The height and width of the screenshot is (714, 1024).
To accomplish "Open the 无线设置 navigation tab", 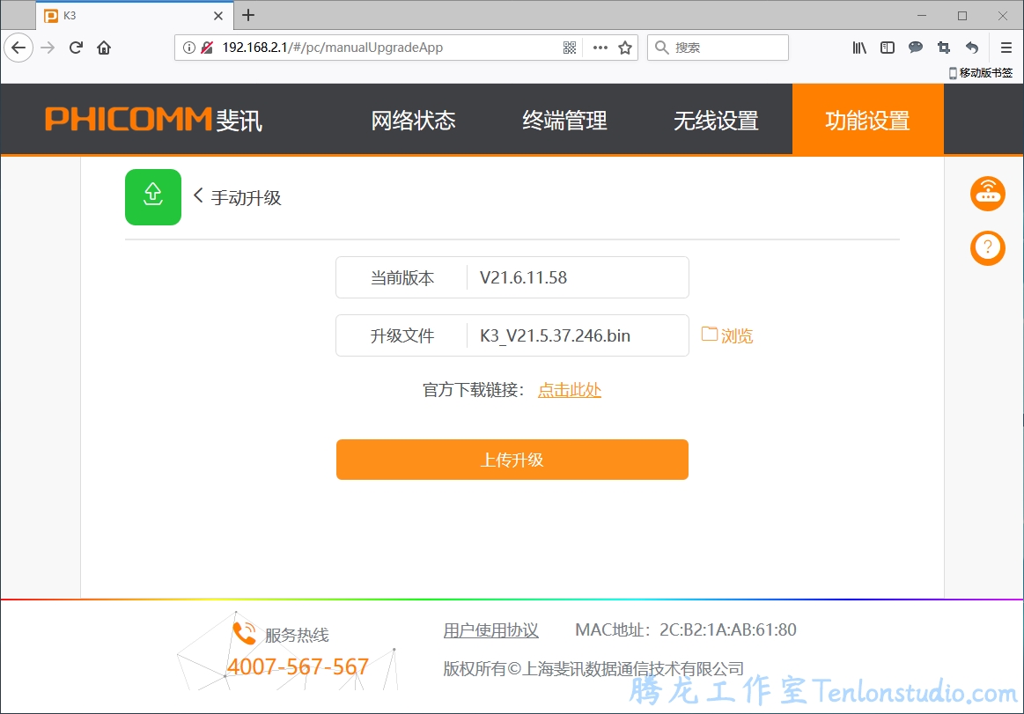I will point(717,121).
